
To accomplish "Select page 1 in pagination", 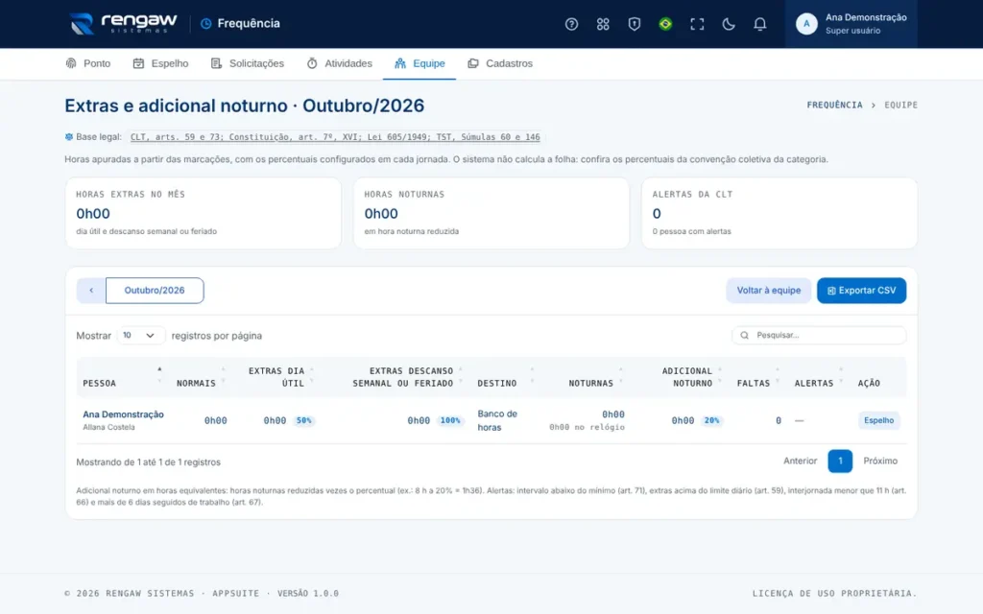I will coord(840,461).
